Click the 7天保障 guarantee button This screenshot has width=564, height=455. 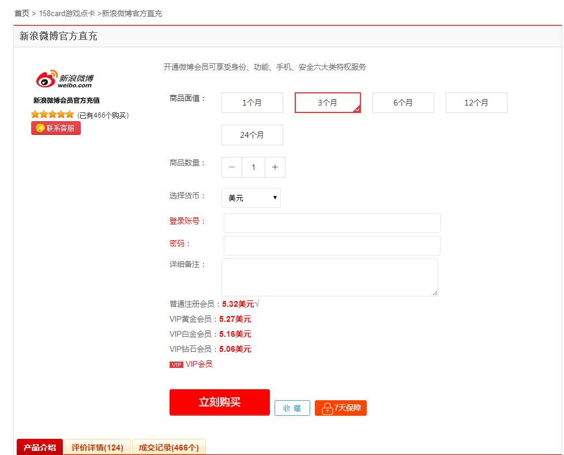[341, 408]
